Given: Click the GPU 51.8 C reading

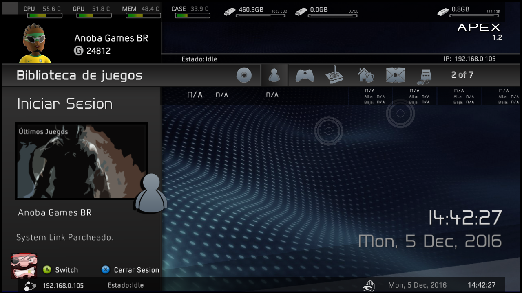Looking at the screenshot, I should 101,9.
